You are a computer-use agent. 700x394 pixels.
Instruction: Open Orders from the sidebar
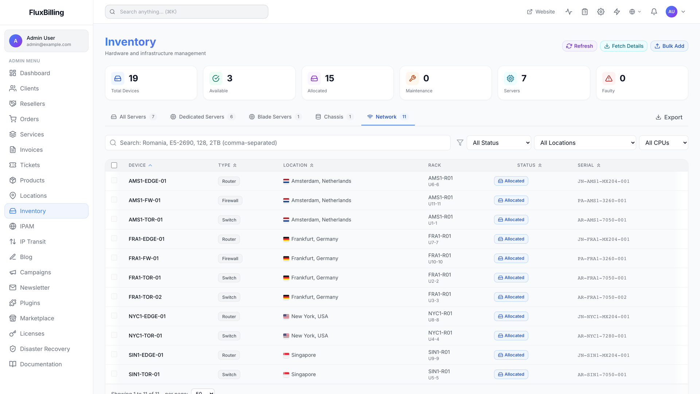pyautogui.click(x=46, y=119)
